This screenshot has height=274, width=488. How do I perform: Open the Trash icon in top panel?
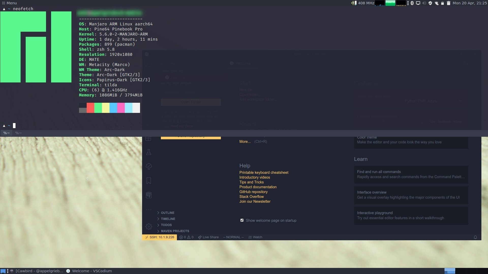point(449,3)
